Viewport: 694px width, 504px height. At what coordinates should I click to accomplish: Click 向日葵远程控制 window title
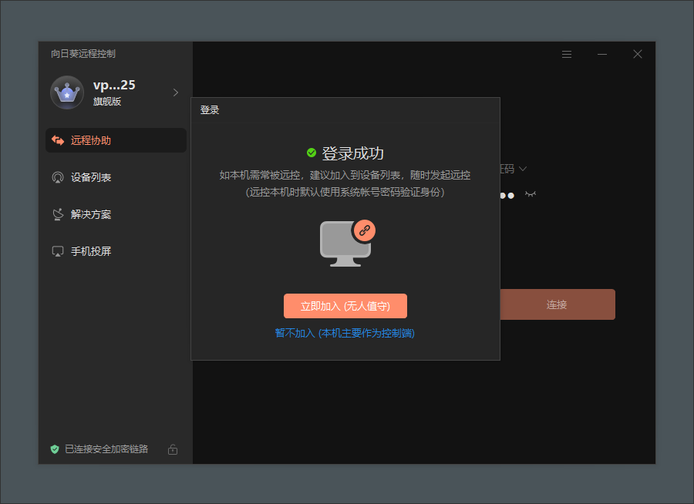(x=83, y=54)
